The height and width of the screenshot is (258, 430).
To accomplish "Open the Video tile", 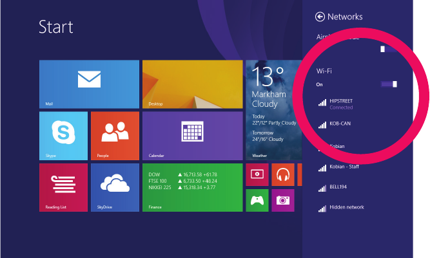I will pyautogui.click(x=257, y=174).
